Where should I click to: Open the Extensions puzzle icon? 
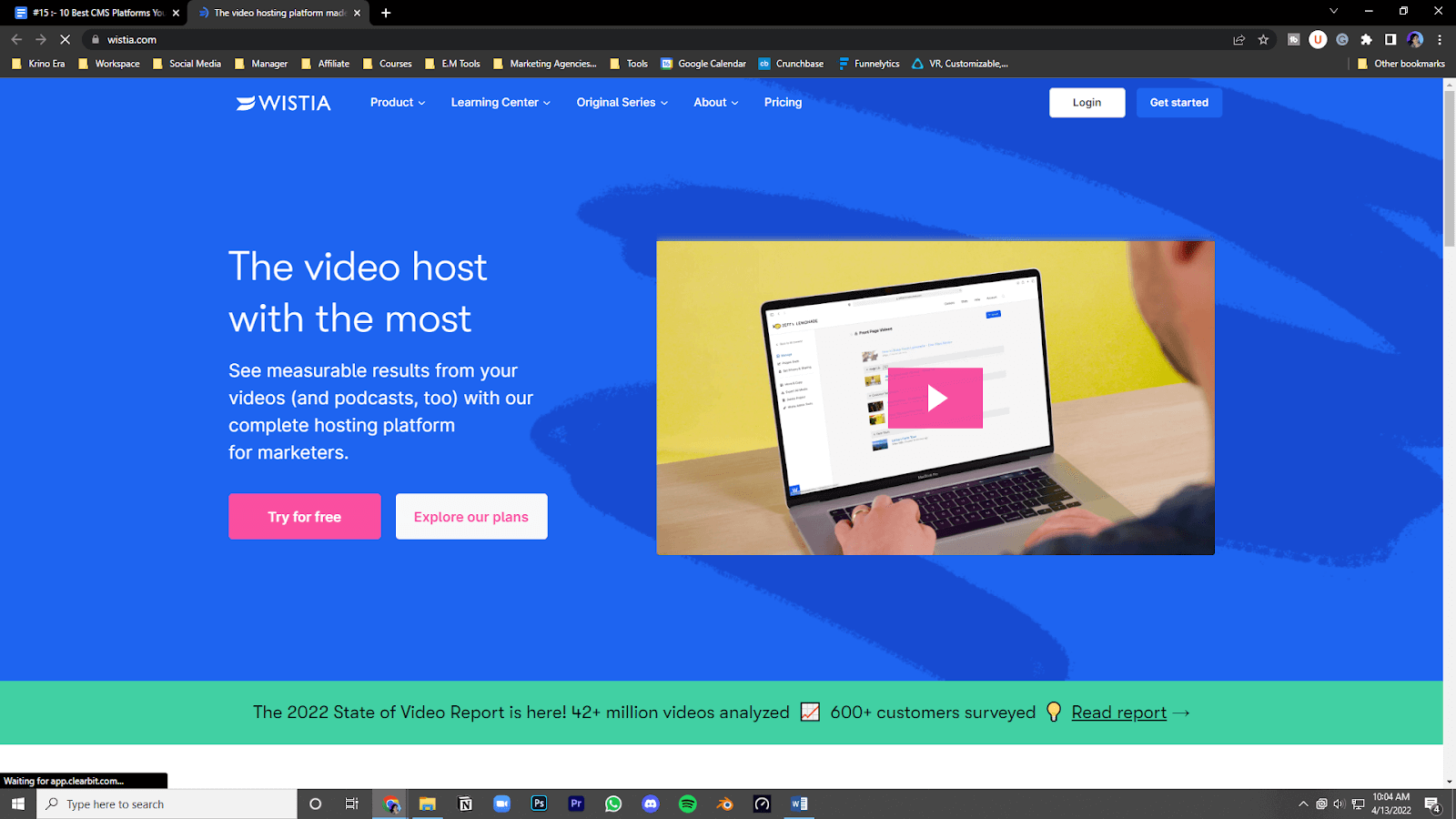pyautogui.click(x=1366, y=39)
